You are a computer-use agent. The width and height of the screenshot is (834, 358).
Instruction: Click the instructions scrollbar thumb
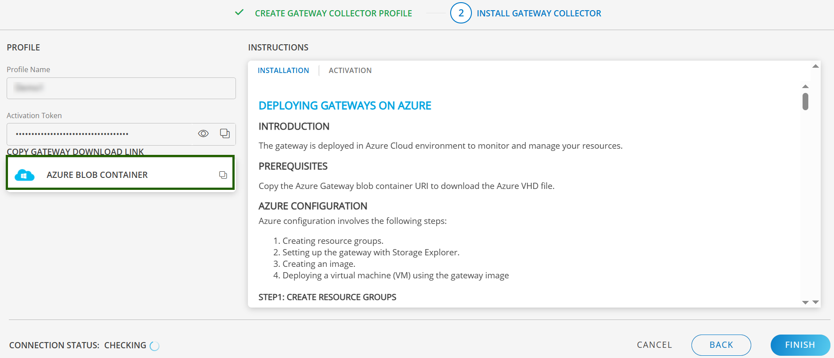[x=805, y=101]
